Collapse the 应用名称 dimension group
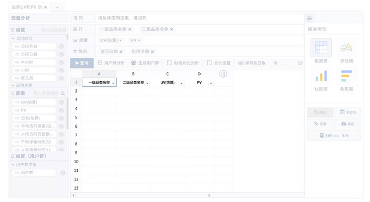The height and width of the screenshot is (202, 370). (x=13, y=85)
